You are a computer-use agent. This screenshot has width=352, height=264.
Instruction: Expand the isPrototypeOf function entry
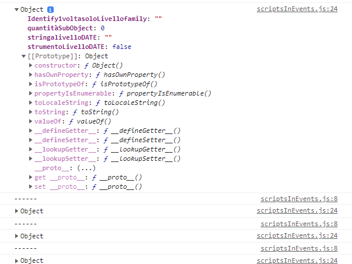(30, 84)
